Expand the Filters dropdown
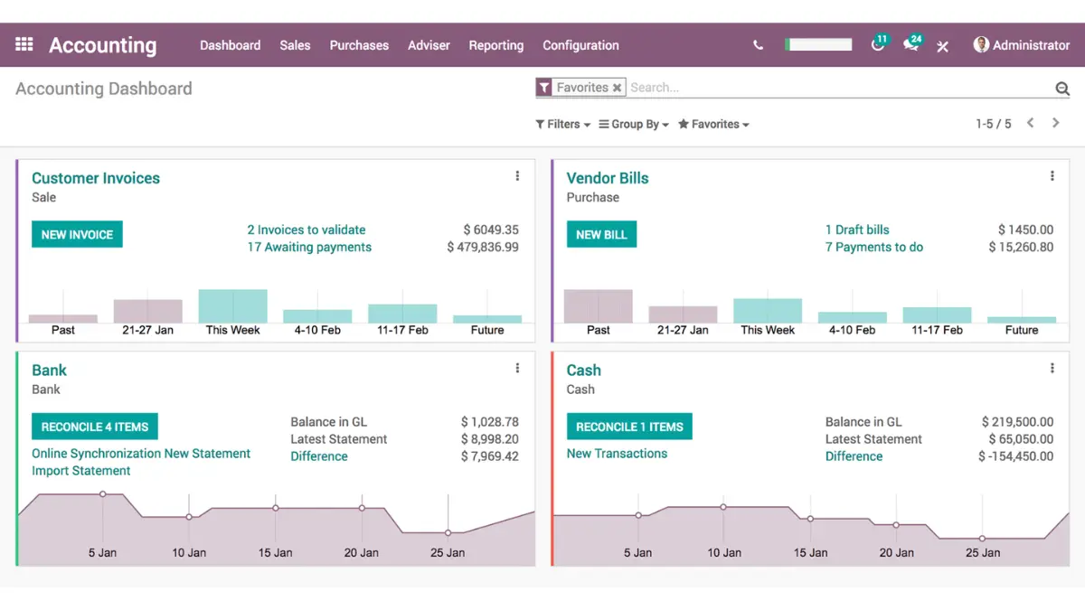Image resolution: width=1085 pixels, height=610 pixels. [562, 124]
